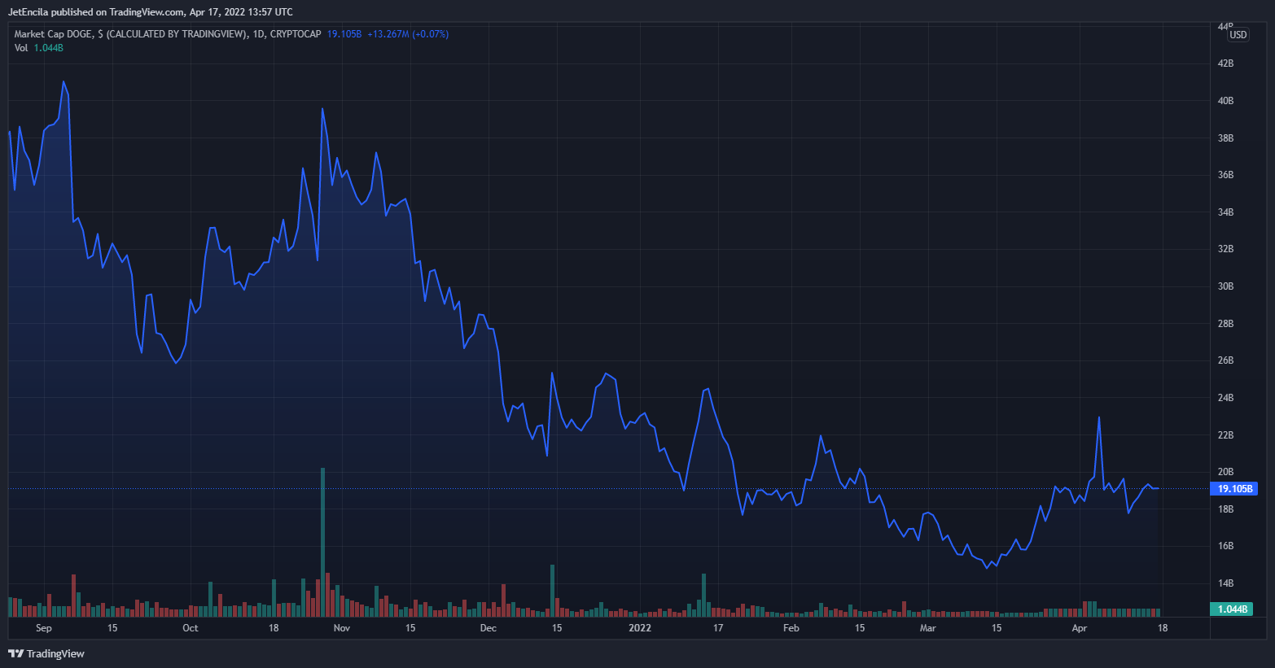Click the 17 date label on the time axis
The image size is (1275, 668).
718,628
